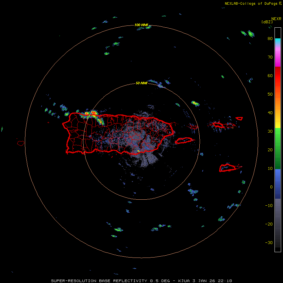The image size is (283, 283).
Task: Click the NEXR label above color bar
Action: [x=276, y=19]
